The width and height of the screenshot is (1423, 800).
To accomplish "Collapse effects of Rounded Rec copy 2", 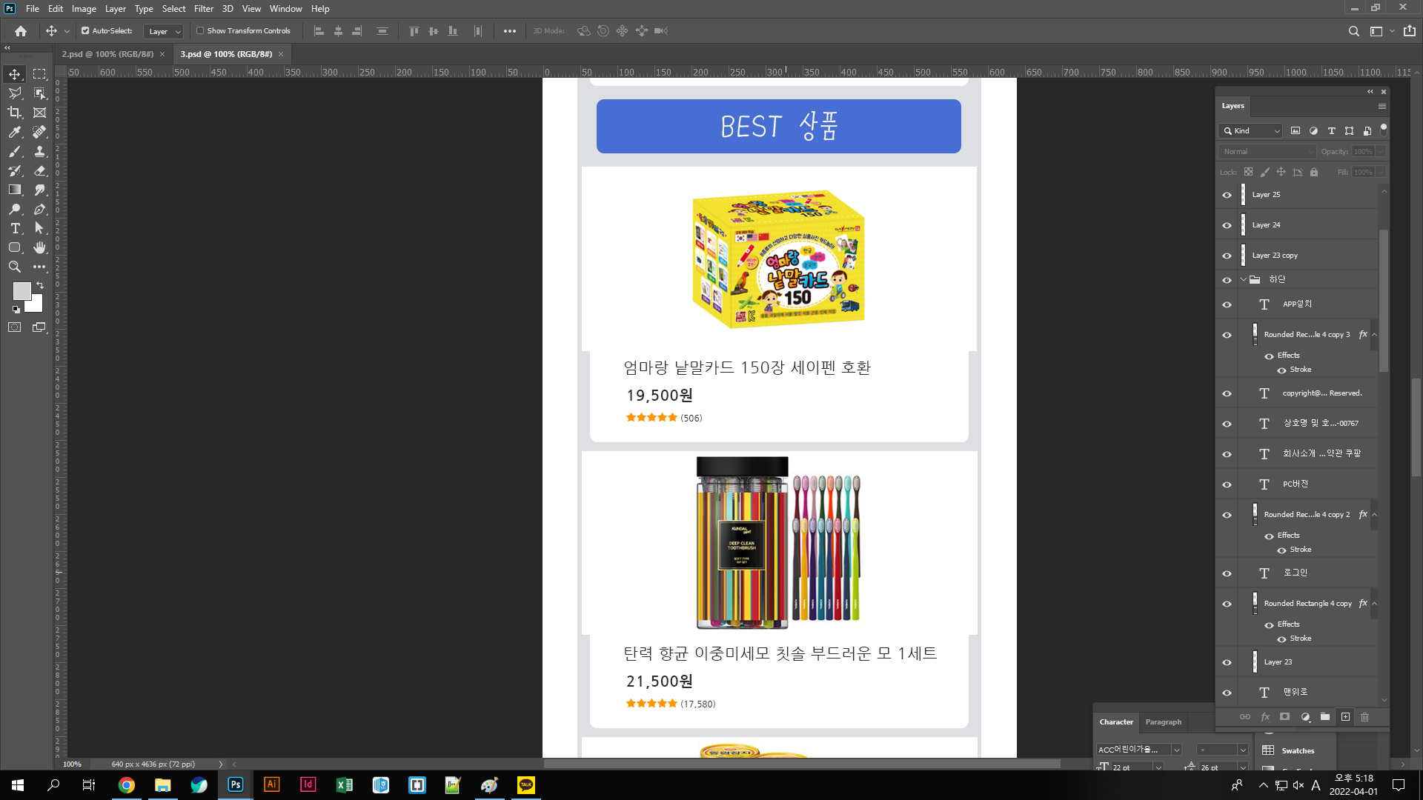I will point(1374,515).
